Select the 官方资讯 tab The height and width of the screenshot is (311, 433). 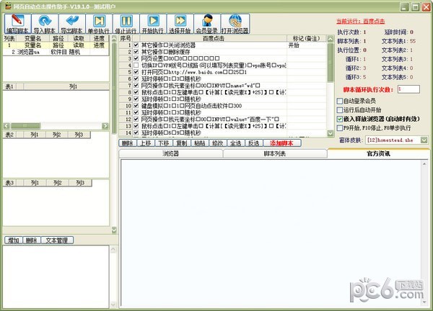point(378,153)
